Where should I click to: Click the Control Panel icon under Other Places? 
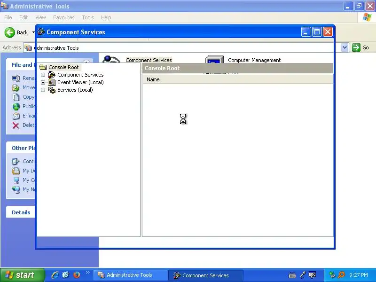[16, 161]
